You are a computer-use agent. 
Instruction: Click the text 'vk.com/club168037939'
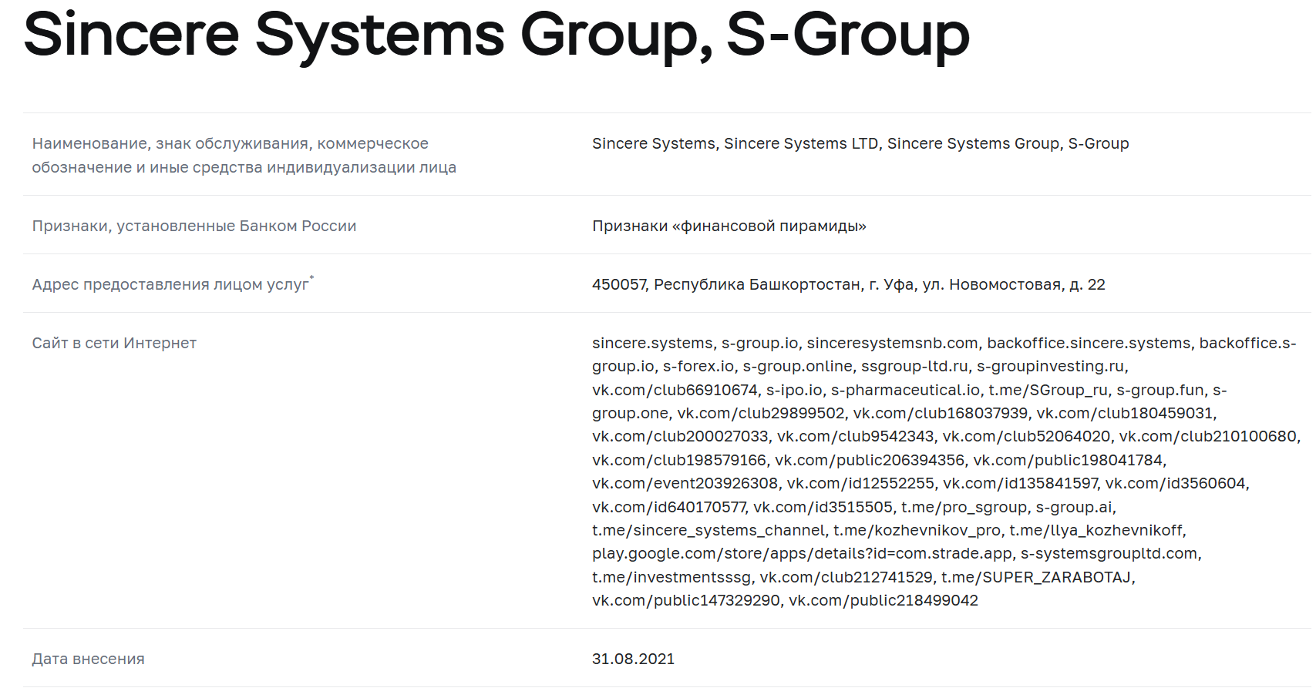tap(941, 413)
